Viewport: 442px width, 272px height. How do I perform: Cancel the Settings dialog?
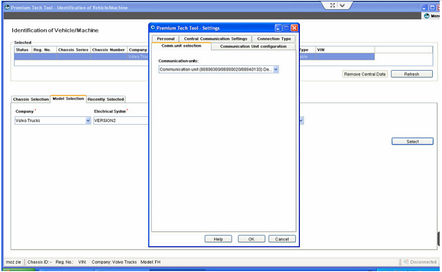[x=282, y=239]
